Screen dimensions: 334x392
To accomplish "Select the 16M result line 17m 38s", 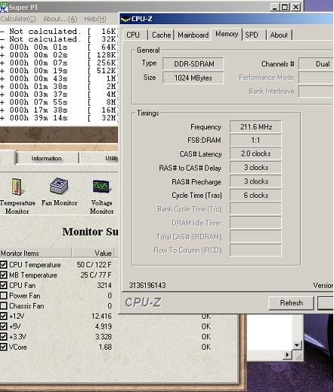I will (59, 110).
